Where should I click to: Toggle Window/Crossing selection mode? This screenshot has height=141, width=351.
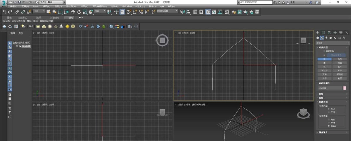[x=66, y=12]
